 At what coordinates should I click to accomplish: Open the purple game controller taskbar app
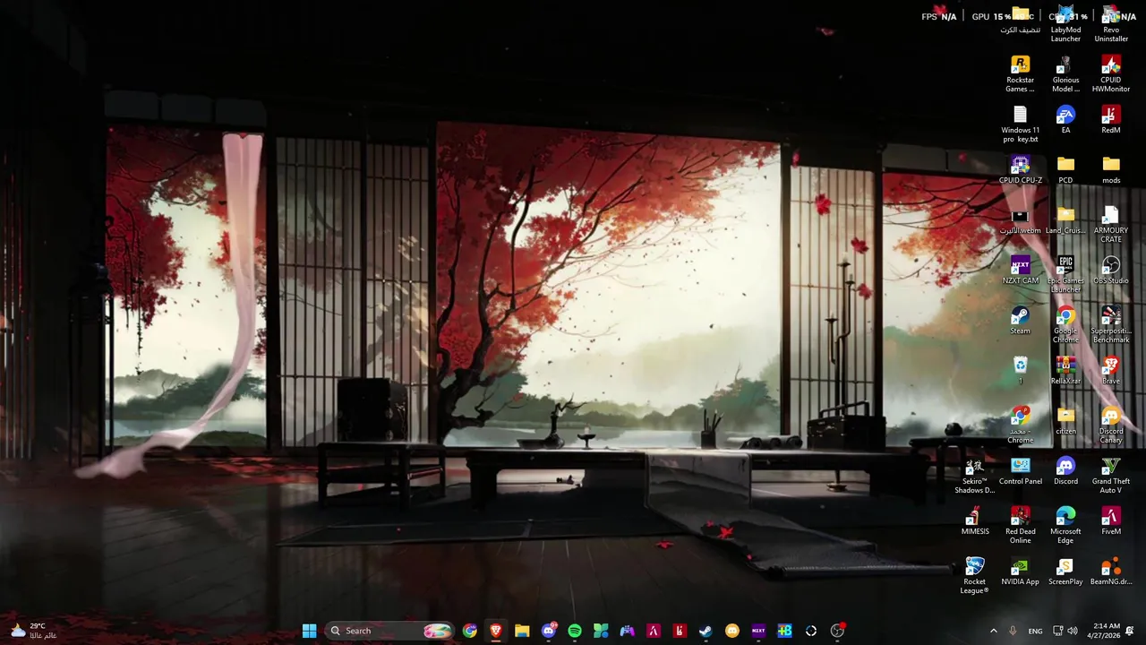tap(627, 631)
